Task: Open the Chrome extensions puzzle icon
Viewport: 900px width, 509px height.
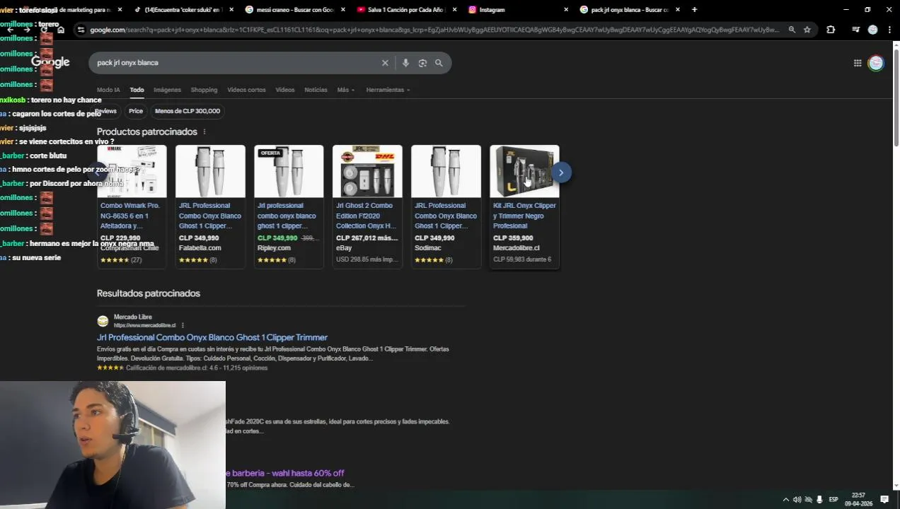Action: pos(831,30)
